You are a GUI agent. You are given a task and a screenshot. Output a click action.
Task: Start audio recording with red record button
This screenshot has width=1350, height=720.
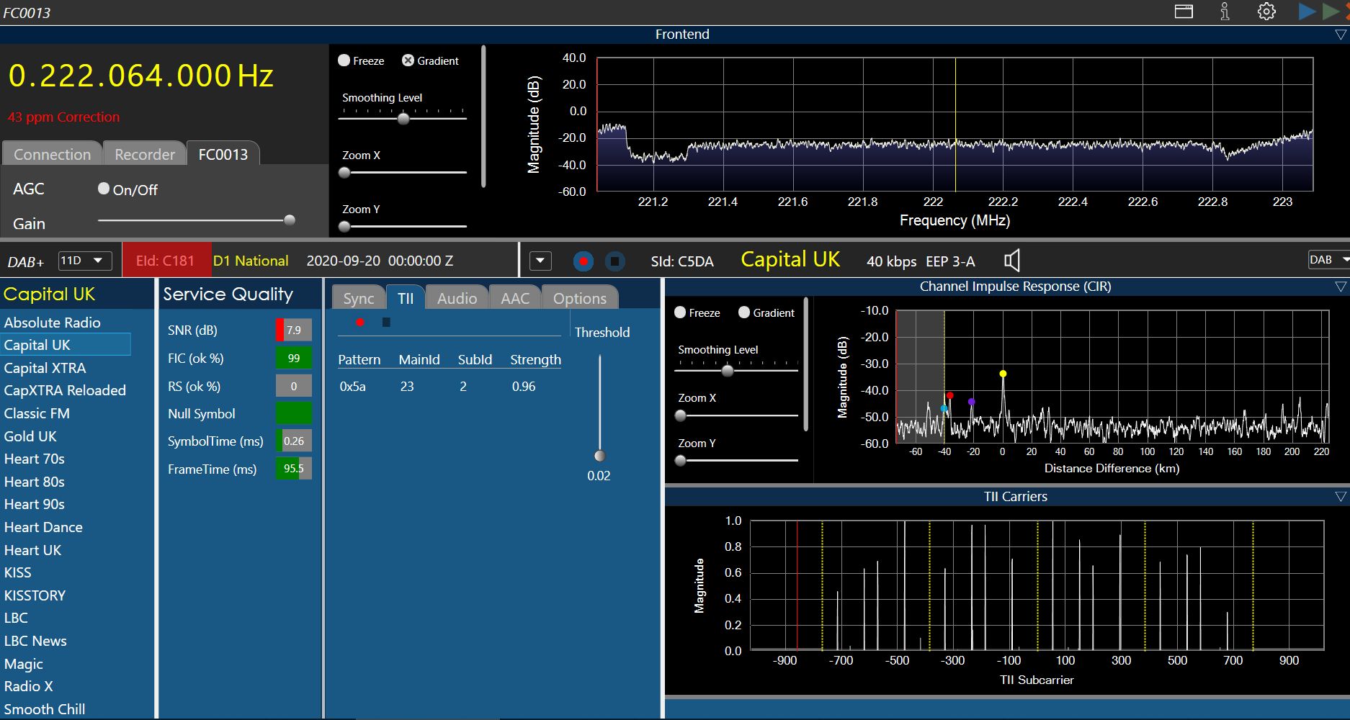(x=583, y=261)
